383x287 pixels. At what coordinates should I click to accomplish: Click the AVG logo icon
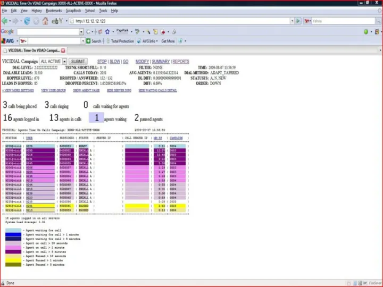[7, 41]
